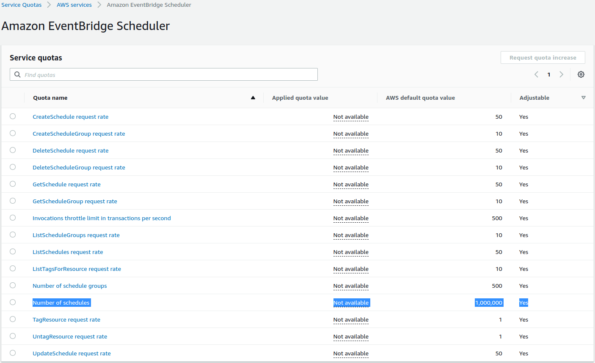This screenshot has width=595, height=363.
Task: Open page 1 in the pagination control
Action: [x=549, y=74]
